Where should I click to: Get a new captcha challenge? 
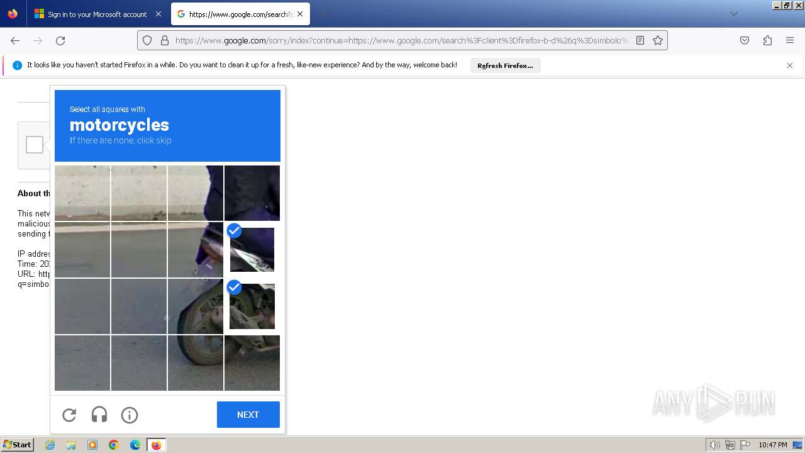coord(69,415)
